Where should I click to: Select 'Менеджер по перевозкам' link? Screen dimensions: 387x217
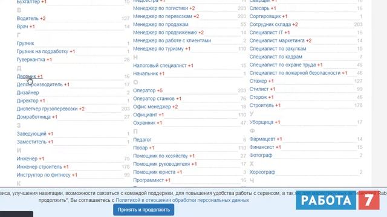pos(163,16)
